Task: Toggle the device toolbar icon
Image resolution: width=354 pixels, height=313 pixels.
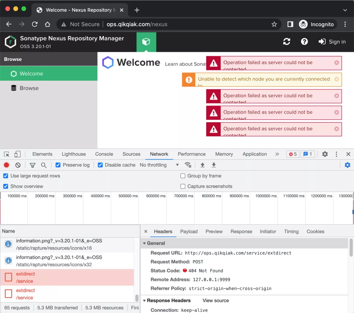Action: [x=17, y=154]
